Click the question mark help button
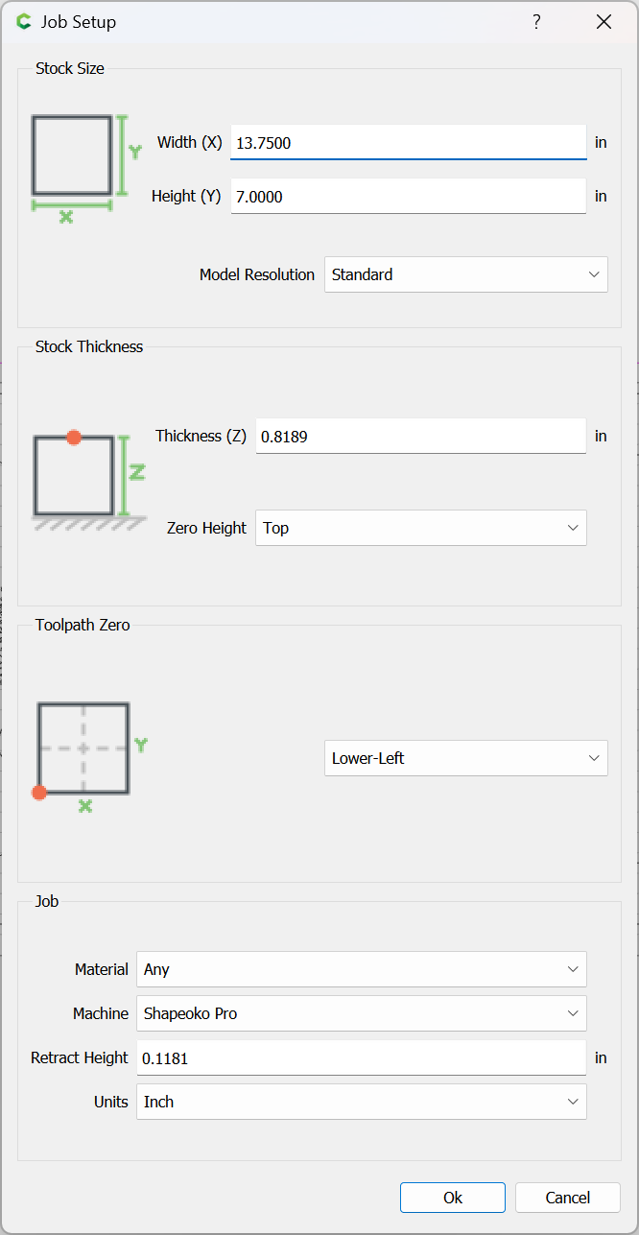Image resolution: width=639 pixels, height=1235 pixels. 536,22
